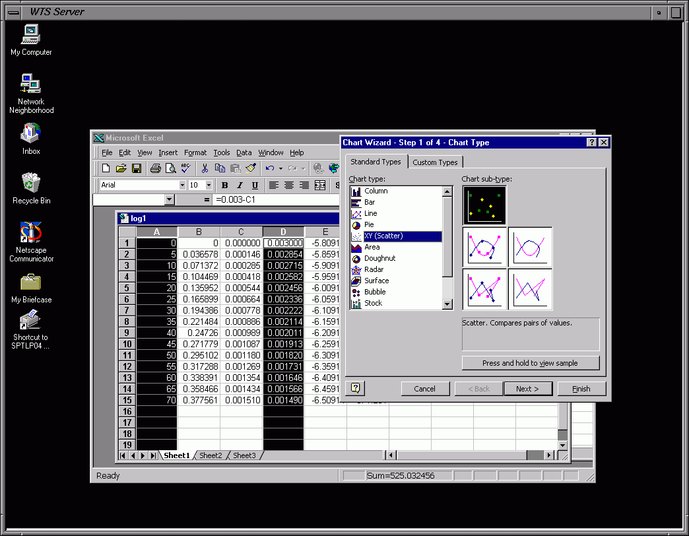Choose the Radar chart type

[374, 269]
